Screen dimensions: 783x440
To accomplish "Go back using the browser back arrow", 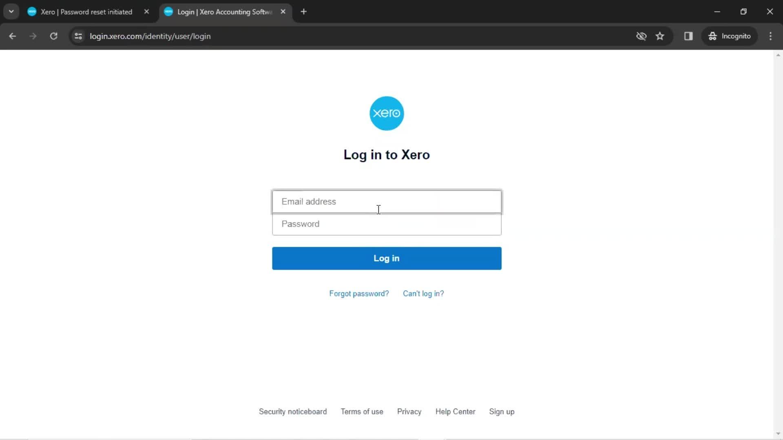I will pyautogui.click(x=13, y=36).
